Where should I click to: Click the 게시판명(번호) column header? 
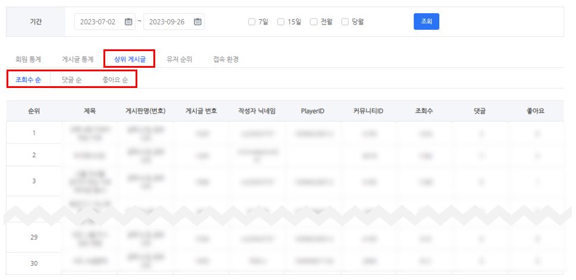point(146,111)
